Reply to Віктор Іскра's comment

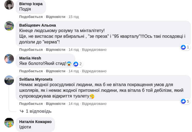pos(56,17)
